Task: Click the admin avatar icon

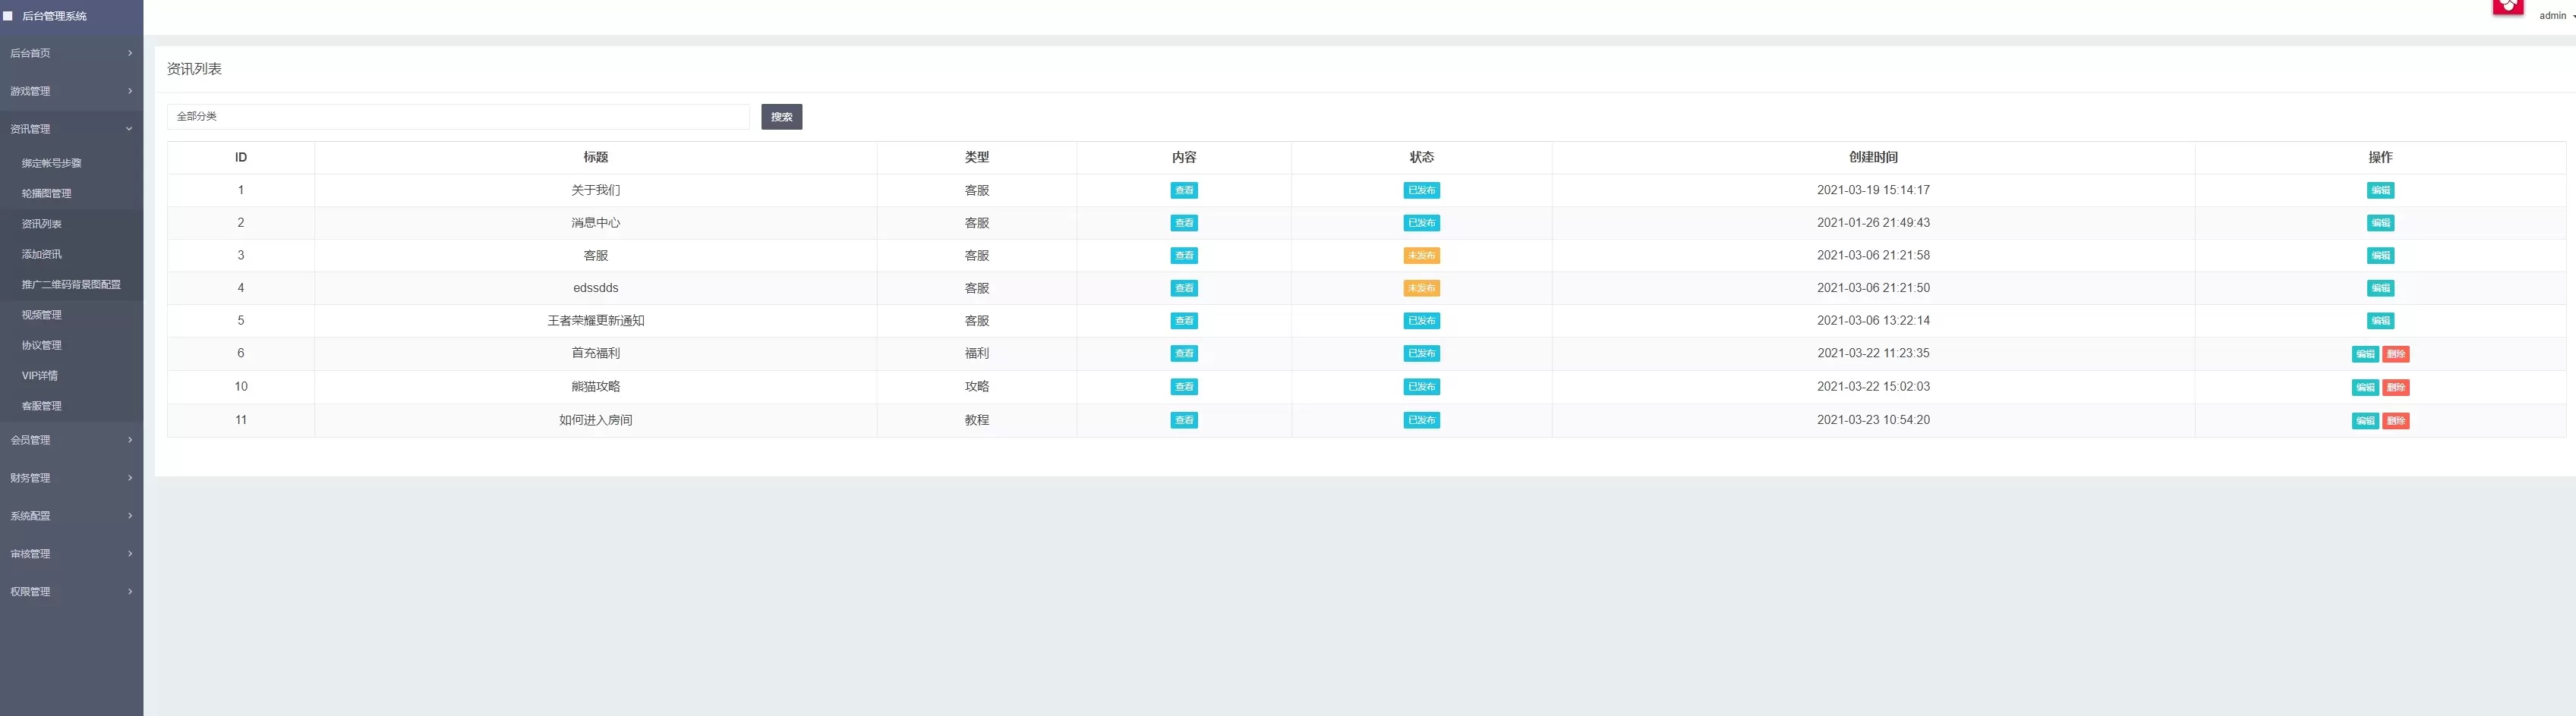Action: (x=2507, y=8)
